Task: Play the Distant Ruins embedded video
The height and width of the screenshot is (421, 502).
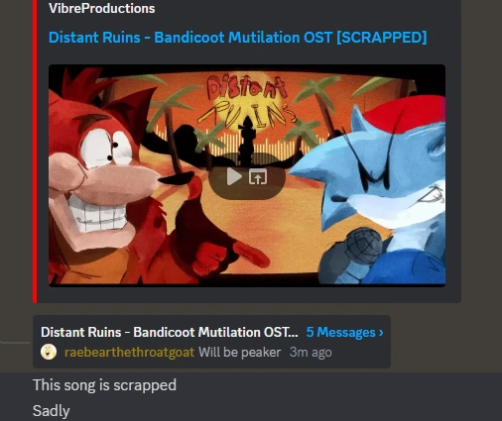Action: [234, 176]
